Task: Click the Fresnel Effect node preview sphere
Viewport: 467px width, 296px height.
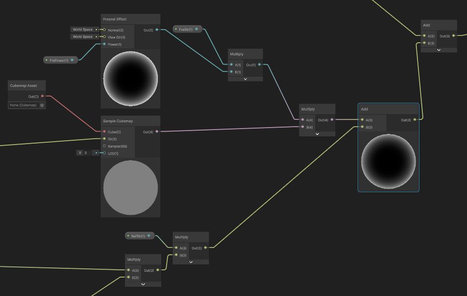Action: (x=130, y=78)
